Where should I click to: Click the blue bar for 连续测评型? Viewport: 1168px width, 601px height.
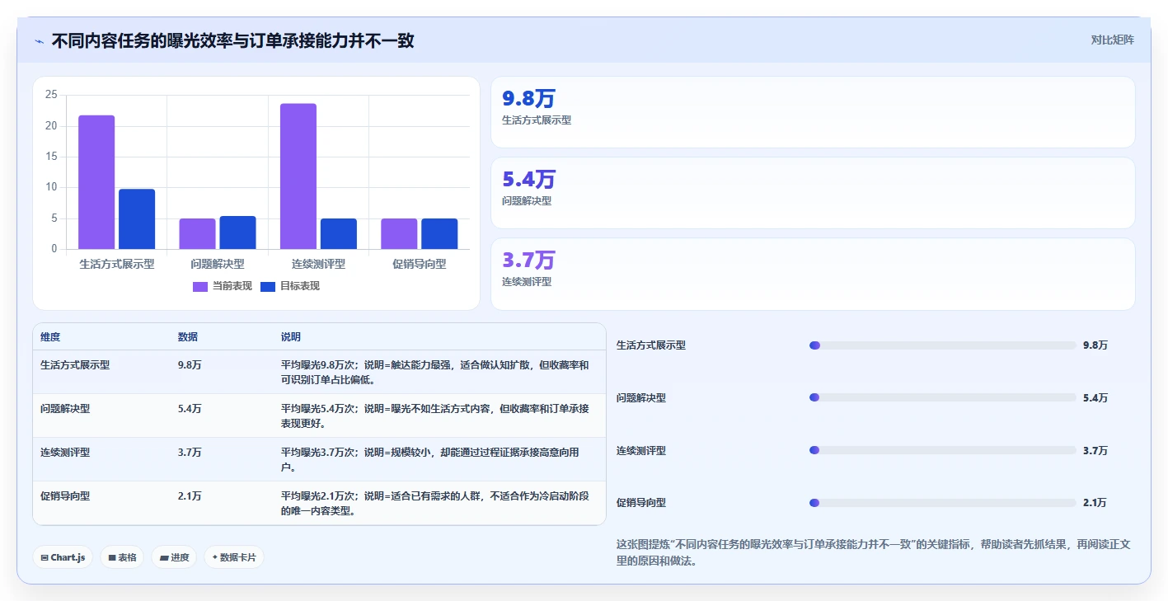pos(339,234)
